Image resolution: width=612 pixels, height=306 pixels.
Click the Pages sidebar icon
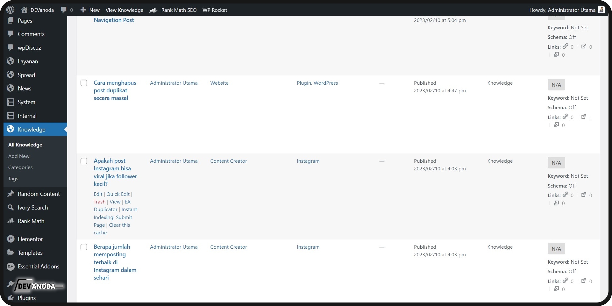pyautogui.click(x=11, y=20)
